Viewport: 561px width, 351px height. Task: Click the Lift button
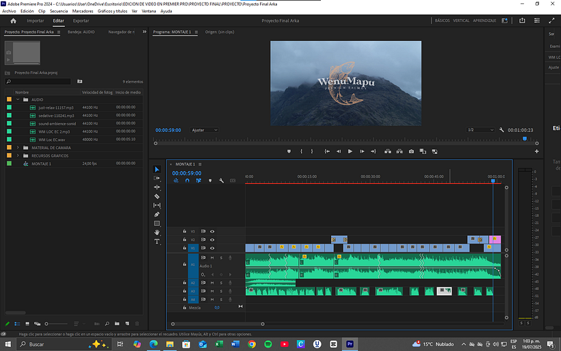coord(387,151)
